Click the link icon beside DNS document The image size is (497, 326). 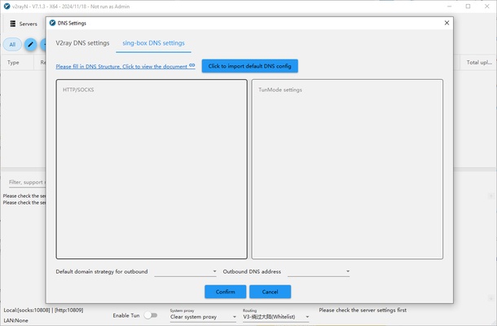(192, 65)
